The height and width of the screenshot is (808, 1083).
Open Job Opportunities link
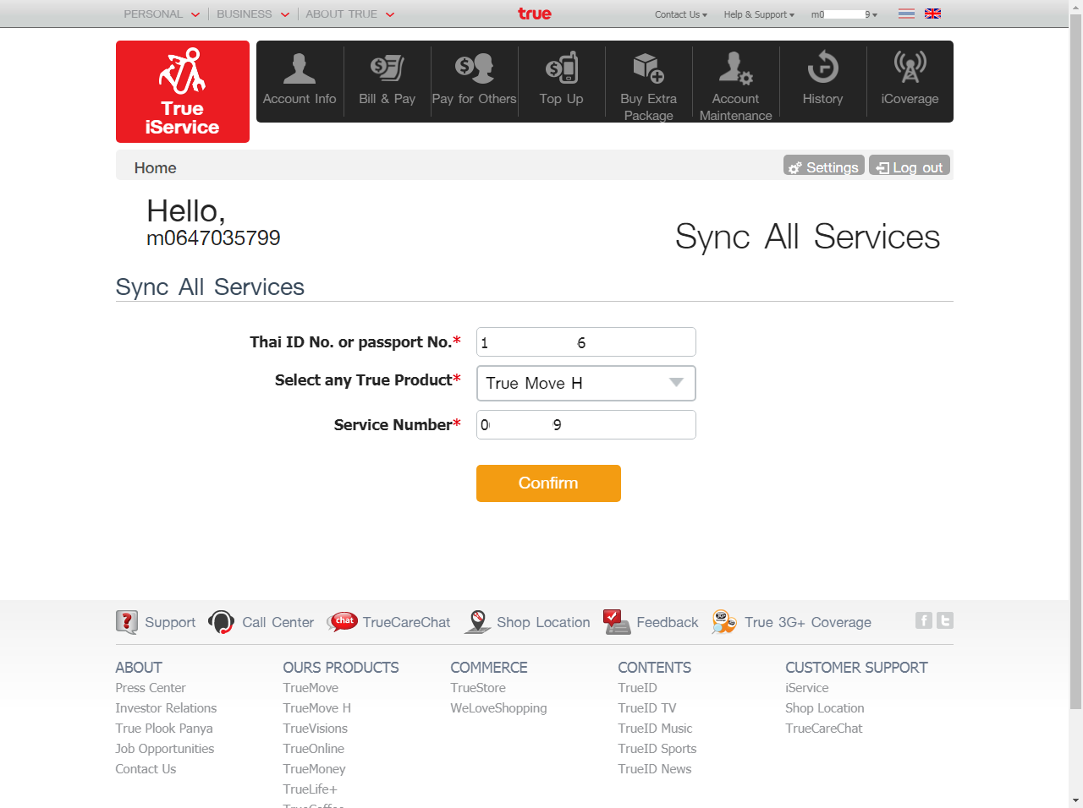tap(165, 749)
